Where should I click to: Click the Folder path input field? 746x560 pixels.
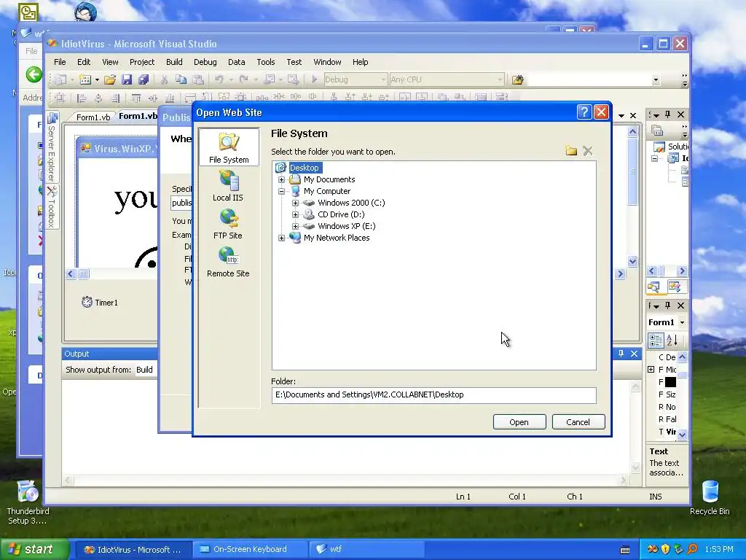click(433, 394)
